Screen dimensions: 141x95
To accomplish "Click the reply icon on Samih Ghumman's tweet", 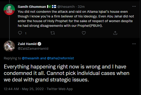I will click(x=20, y=33).
